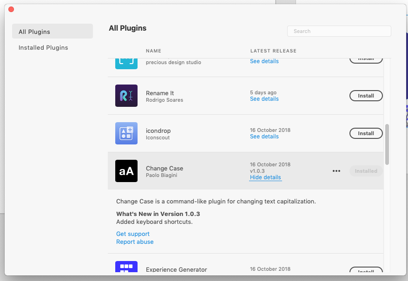This screenshot has width=408, height=281.
Task: Open the more options dots for Change Case
Action: tap(336, 171)
